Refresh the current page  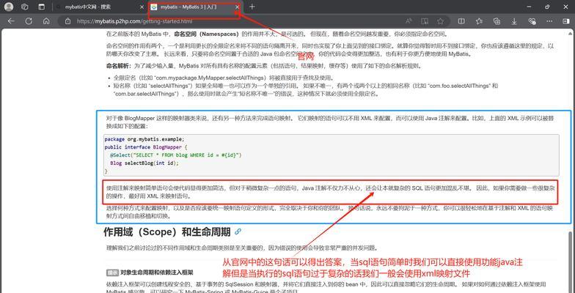tap(29, 21)
